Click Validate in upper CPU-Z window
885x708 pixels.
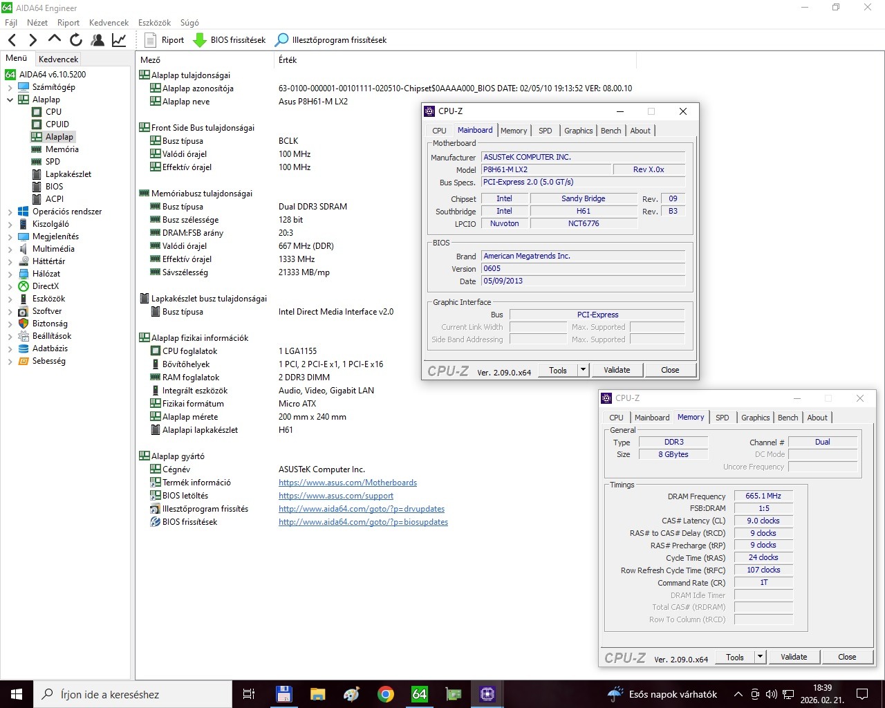pyautogui.click(x=617, y=370)
